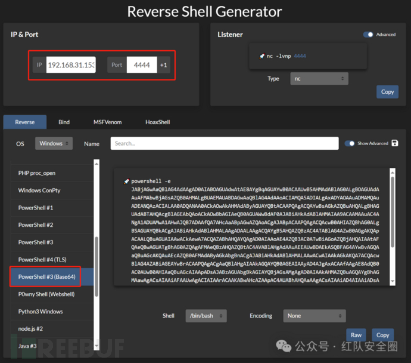Select P0wny Shell (Webshell) entry
This screenshot has height=363, width=411.
(x=52, y=294)
